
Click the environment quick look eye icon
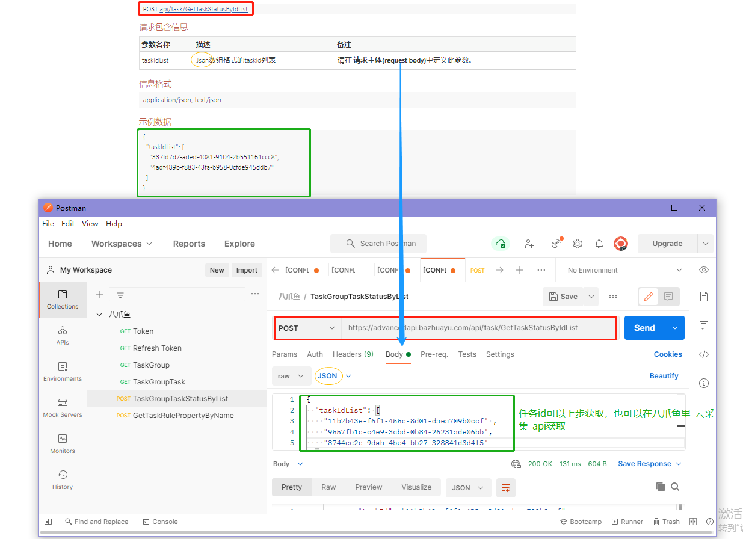(x=704, y=270)
